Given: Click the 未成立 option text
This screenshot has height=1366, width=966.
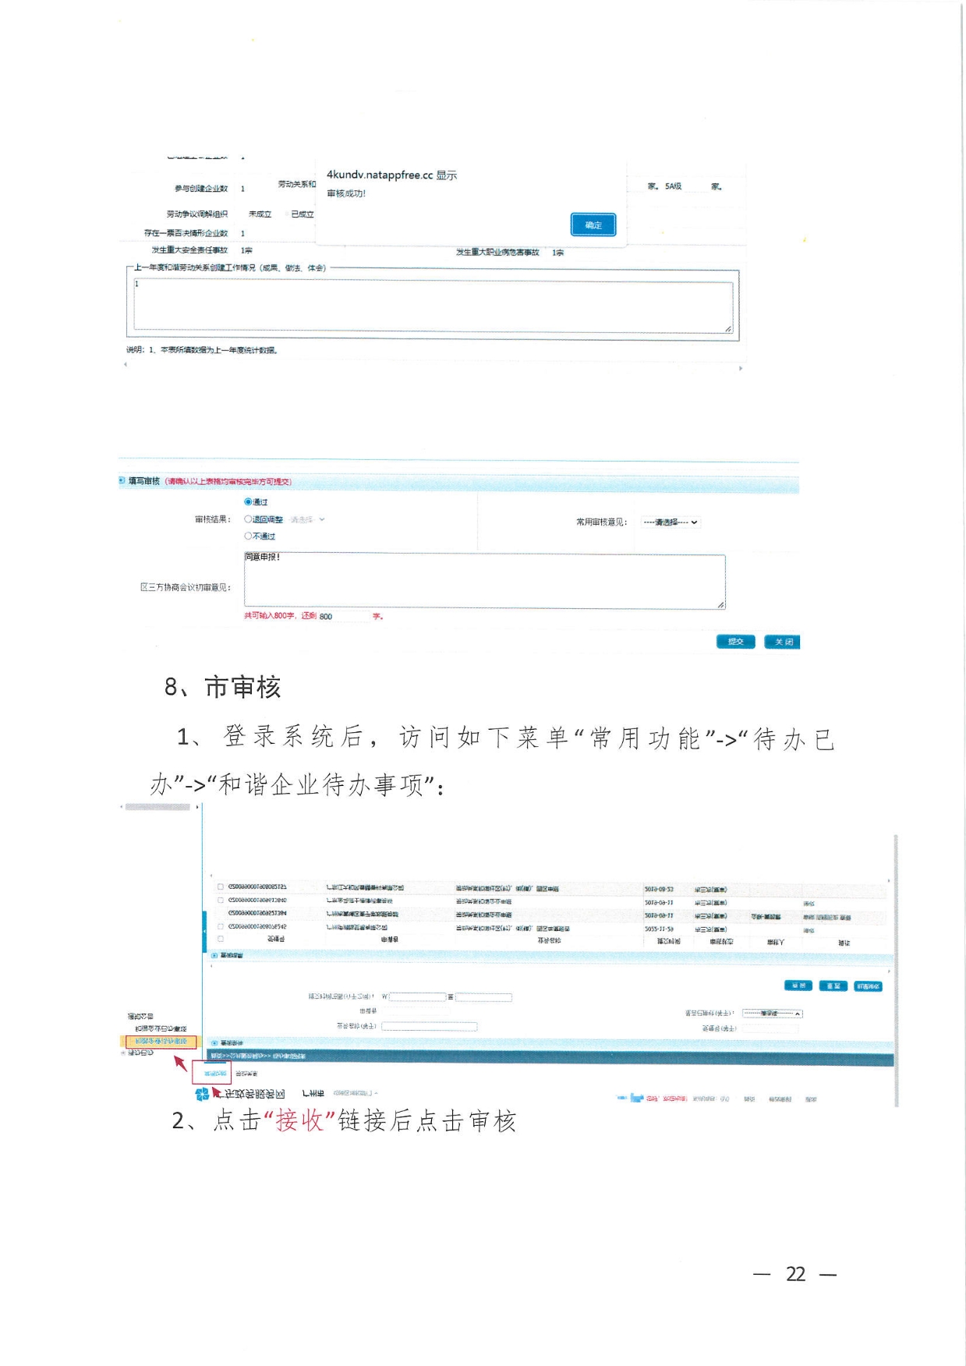Looking at the screenshot, I should coord(260,214).
